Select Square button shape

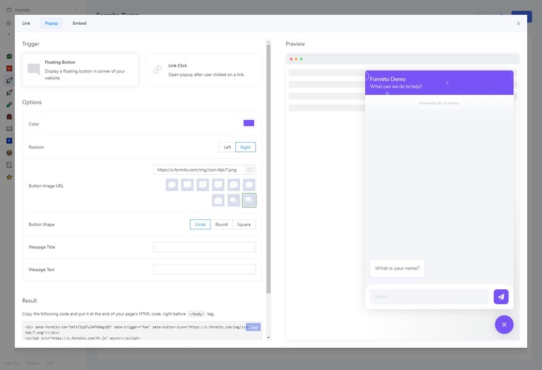[x=244, y=225]
